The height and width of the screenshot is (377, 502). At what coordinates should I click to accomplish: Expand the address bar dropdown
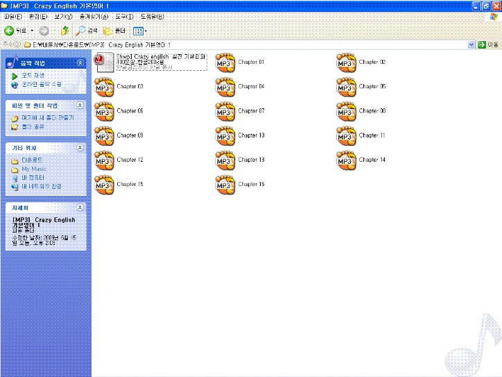coord(471,45)
